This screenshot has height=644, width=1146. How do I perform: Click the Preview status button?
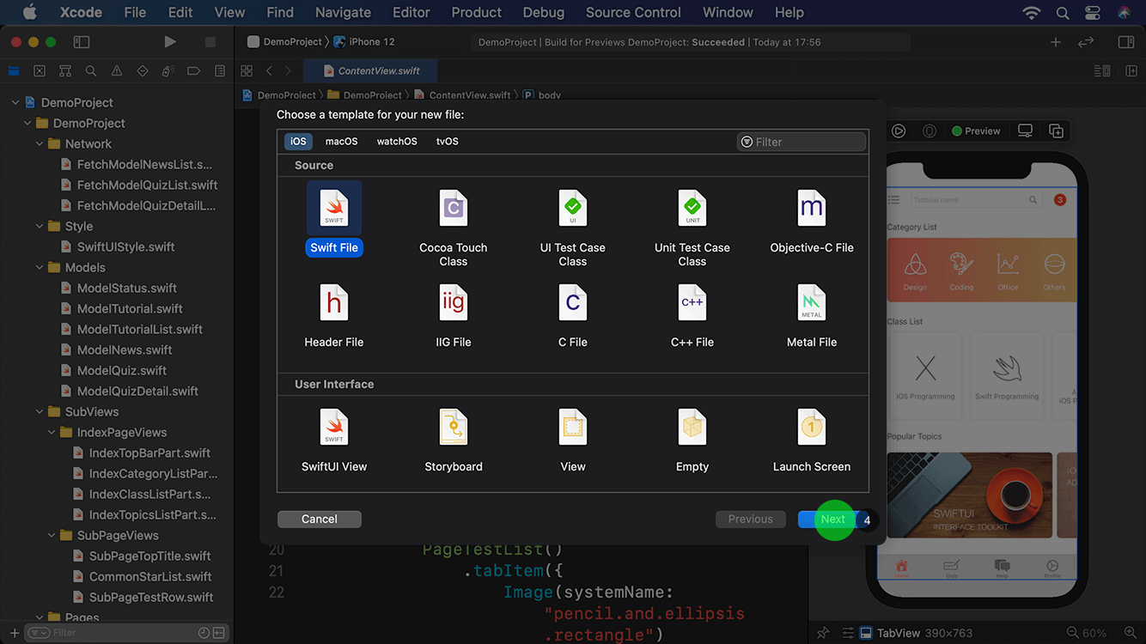coord(976,131)
